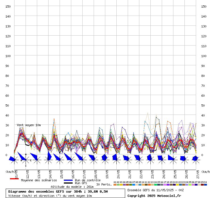Image resolution: width=210 pixels, height=198 pixels.
Task: Click the wind rose above 24/05
Action: 162,160
